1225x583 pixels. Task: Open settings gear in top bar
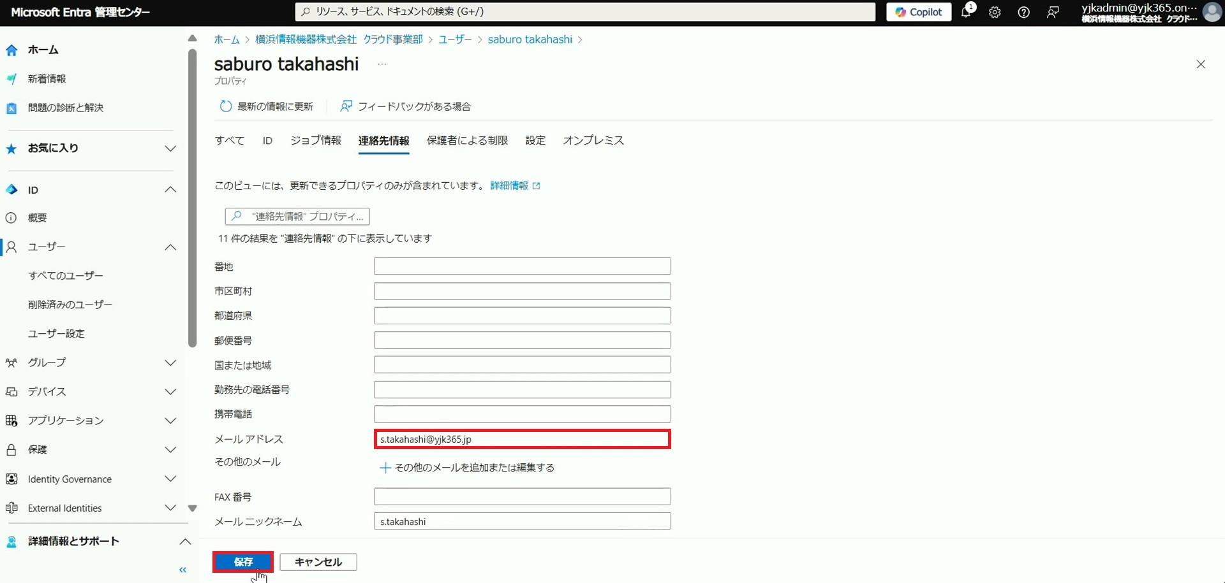pos(995,12)
